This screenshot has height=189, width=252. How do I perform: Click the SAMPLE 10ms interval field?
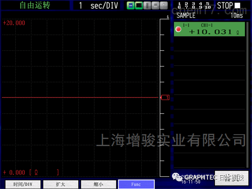(209, 15)
